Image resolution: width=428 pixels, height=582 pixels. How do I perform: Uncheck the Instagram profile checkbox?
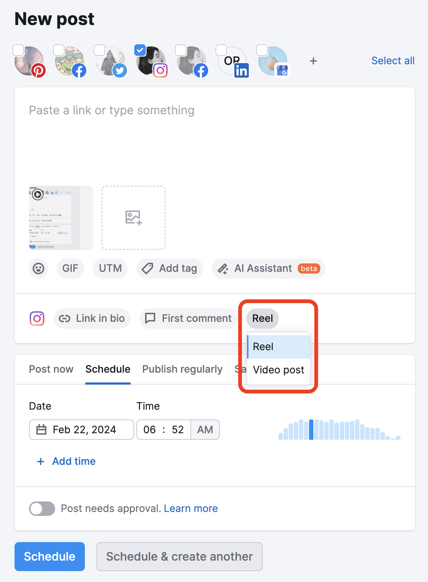click(x=140, y=50)
